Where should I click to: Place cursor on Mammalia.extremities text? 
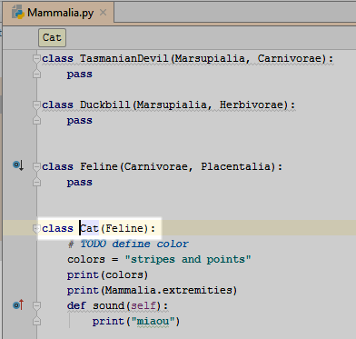(x=169, y=290)
